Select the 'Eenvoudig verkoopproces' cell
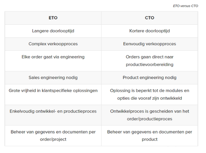 click(149, 44)
